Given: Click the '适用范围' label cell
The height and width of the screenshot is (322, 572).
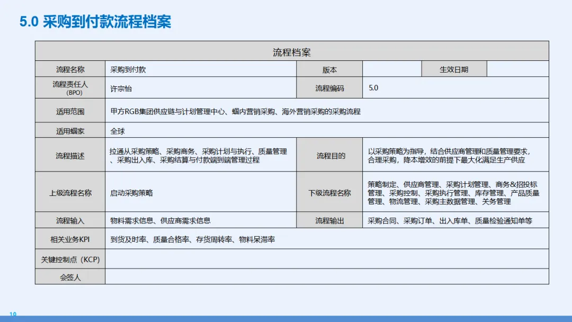Looking at the screenshot, I should click(70, 111).
